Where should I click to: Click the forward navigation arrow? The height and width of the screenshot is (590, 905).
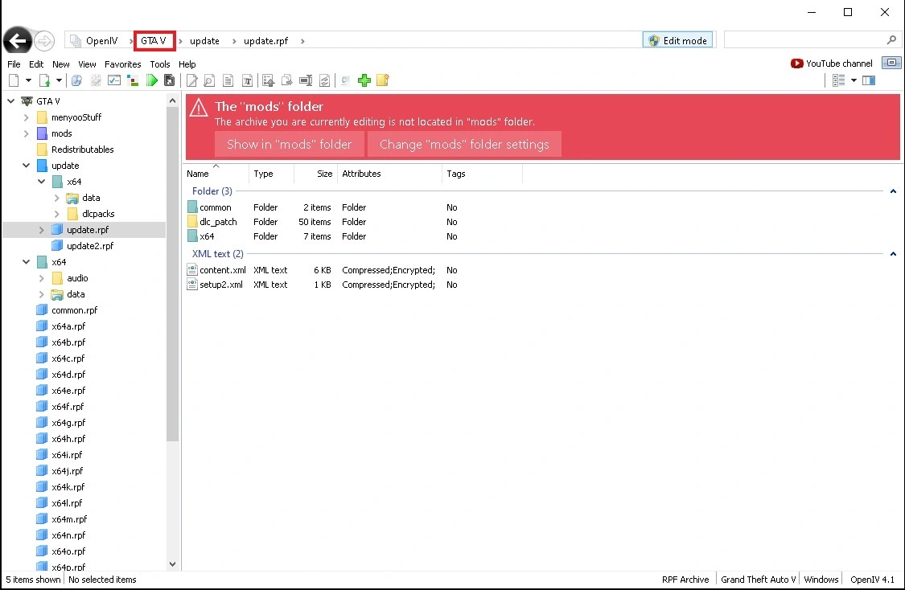[44, 41]
